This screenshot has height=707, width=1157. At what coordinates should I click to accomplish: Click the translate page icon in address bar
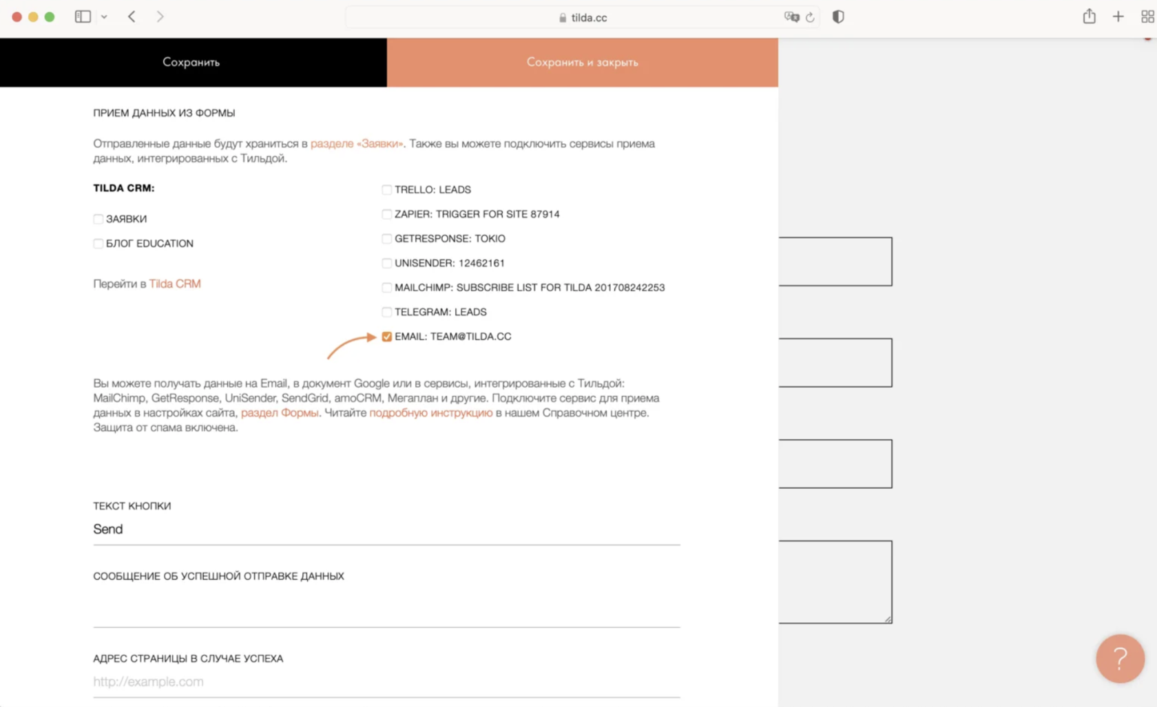[x=791, y=17]
